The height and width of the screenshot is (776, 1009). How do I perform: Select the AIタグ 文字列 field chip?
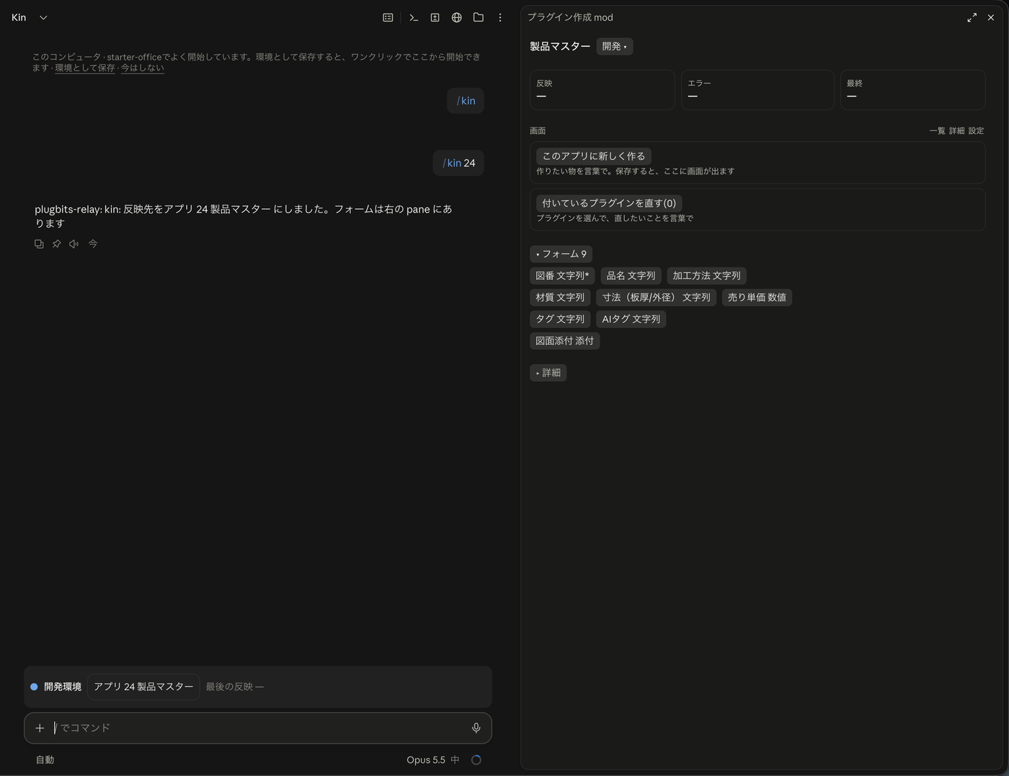click(x=631, y=318)
